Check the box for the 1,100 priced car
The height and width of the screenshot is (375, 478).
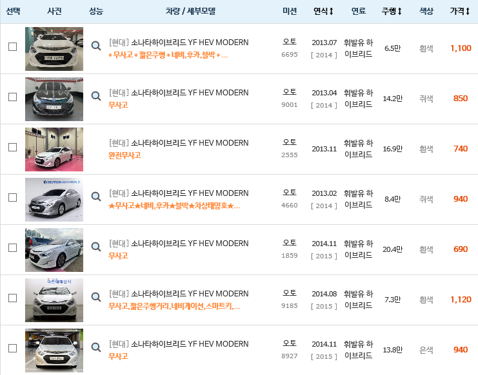[12, 47]
